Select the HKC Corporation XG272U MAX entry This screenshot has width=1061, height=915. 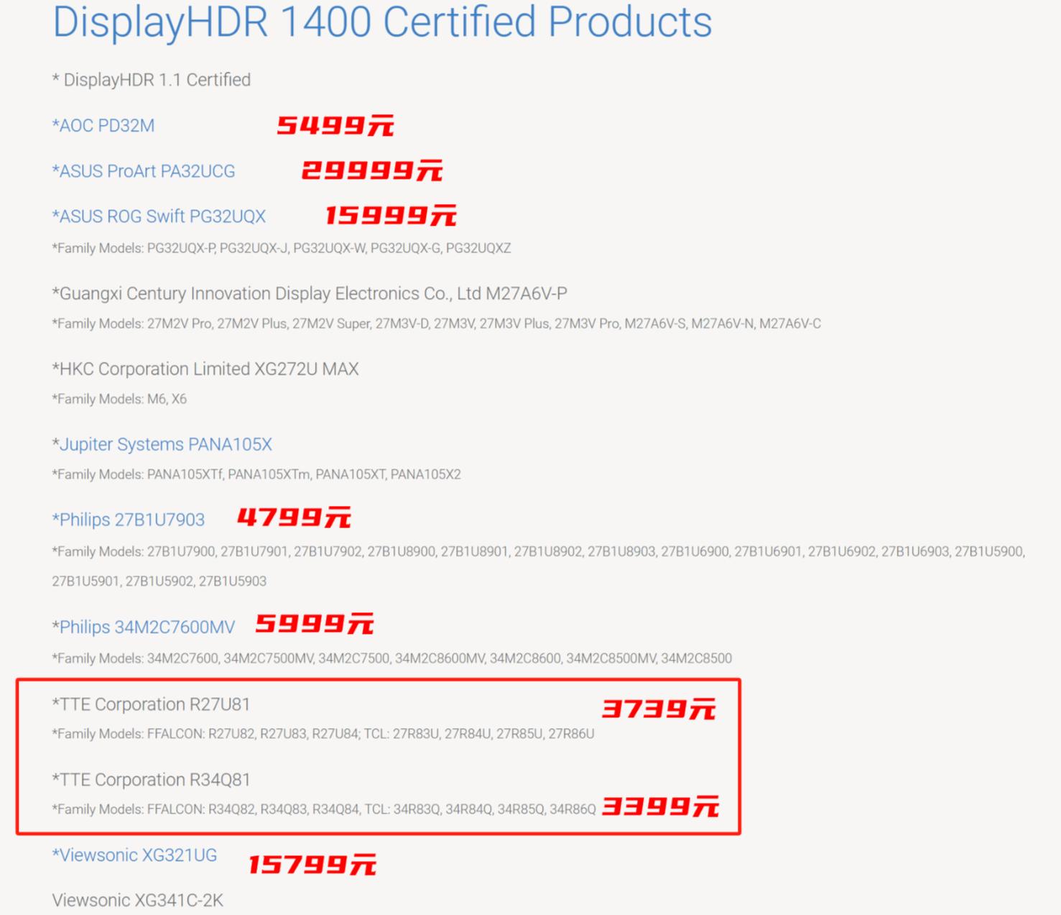205,369
